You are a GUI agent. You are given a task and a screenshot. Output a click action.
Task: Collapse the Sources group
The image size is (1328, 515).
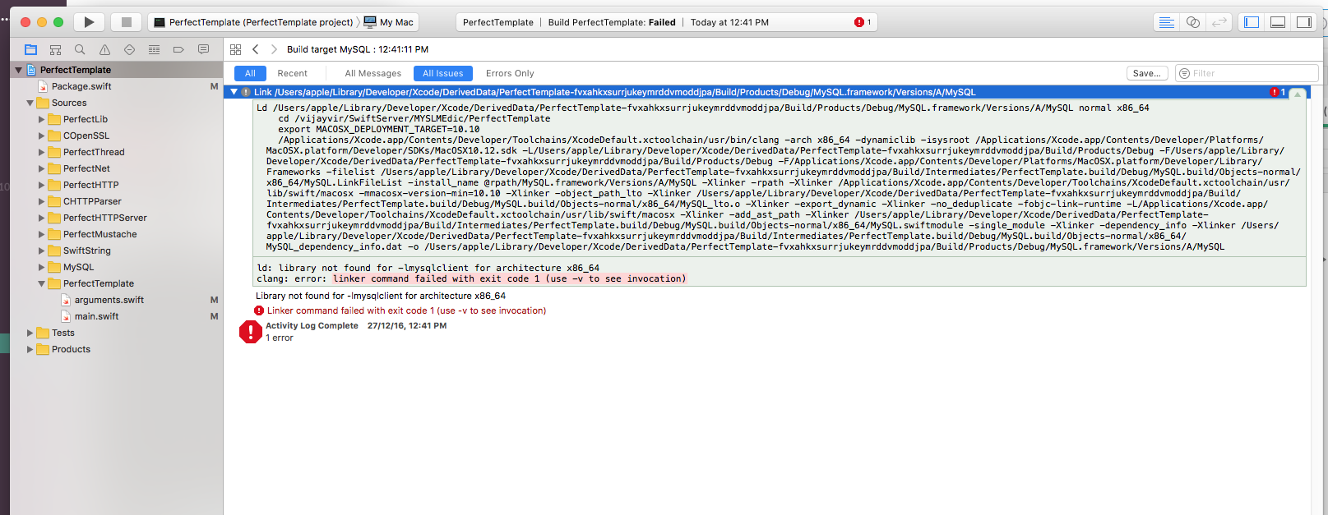click(x=30, y=103)
